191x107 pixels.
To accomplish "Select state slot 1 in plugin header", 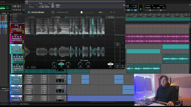I will coord(81,12).
